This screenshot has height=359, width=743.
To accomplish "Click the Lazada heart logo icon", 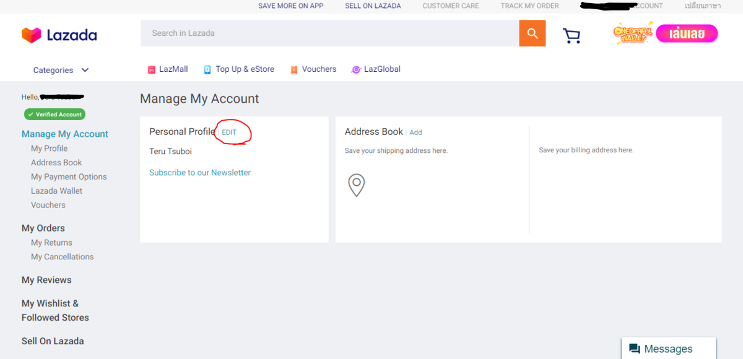I will [x=31, y=35].
